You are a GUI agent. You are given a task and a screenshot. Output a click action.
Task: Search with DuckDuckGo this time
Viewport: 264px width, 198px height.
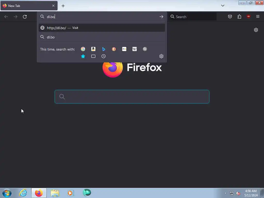114,49
